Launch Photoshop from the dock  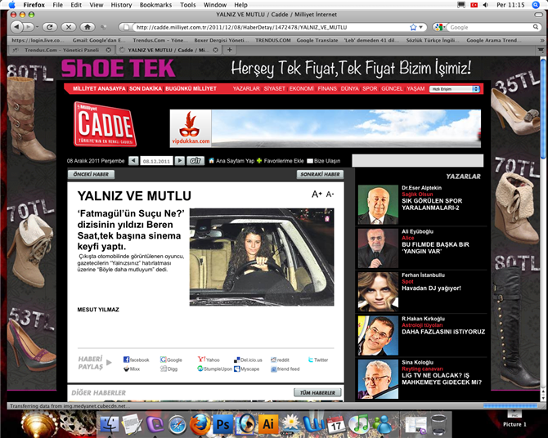coord(222,423)
